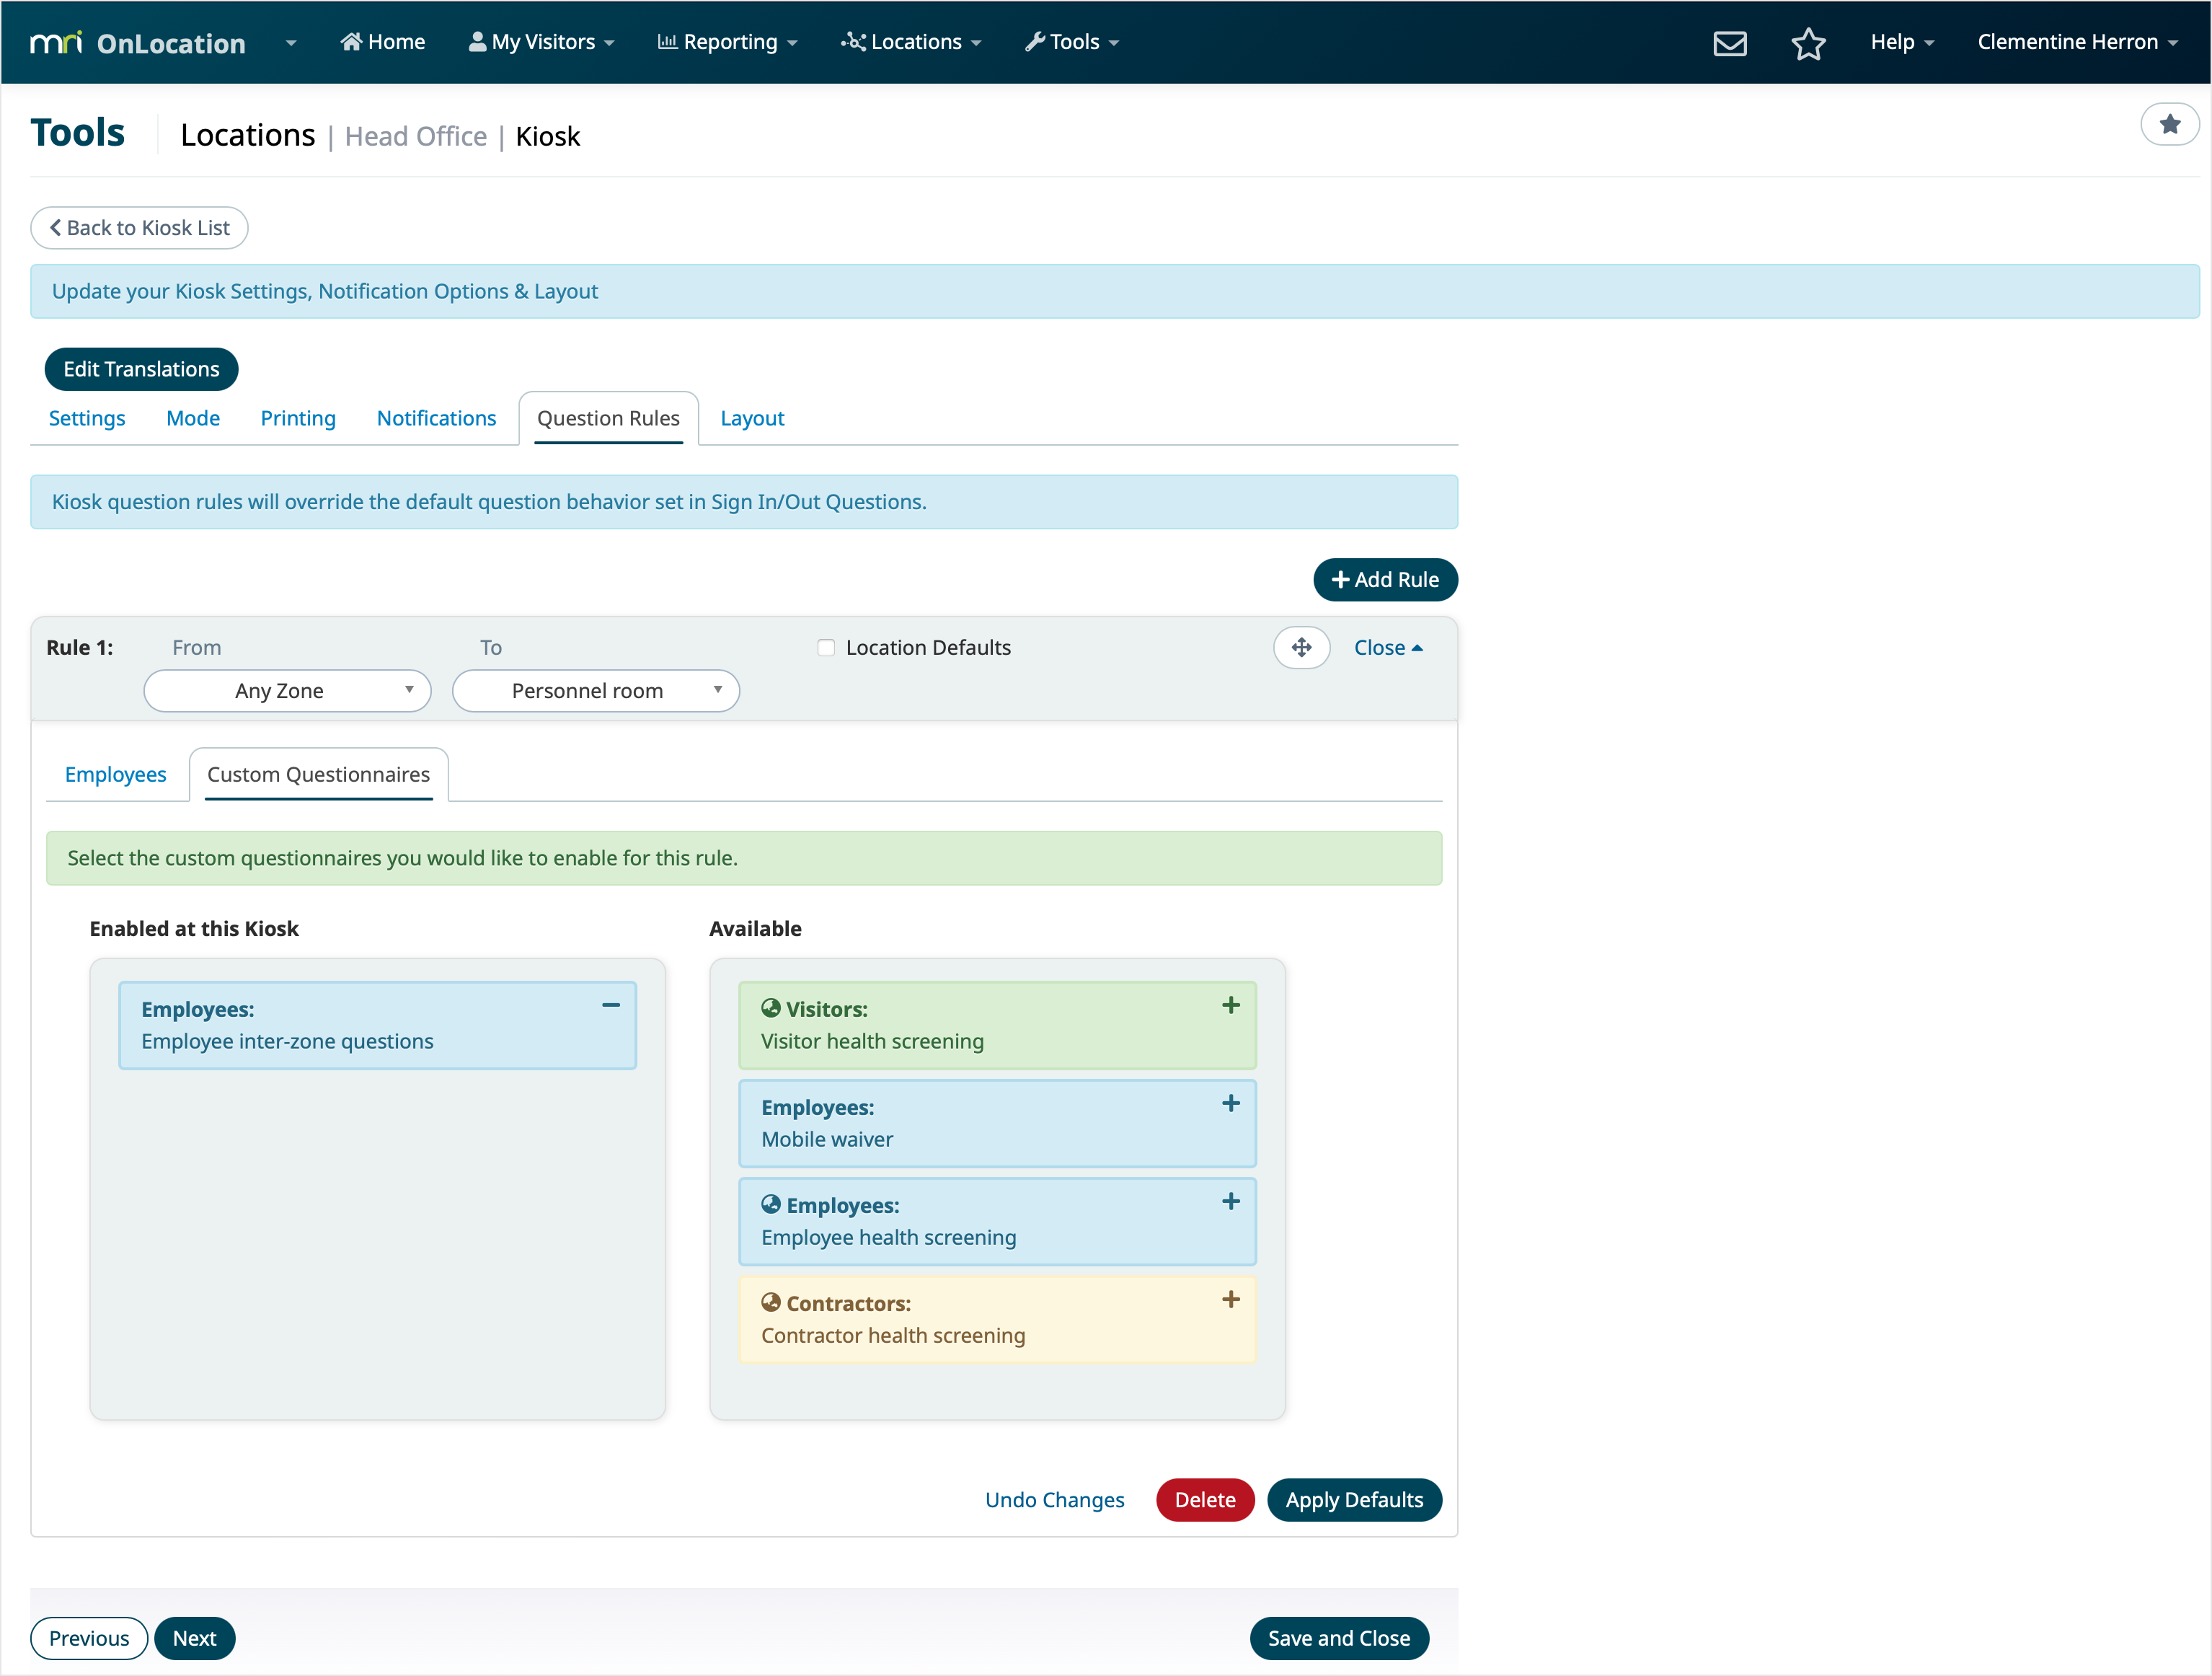Toggle the Location Defaults checkbox
Image resolution: width=2212 pixels, height=1676 pixels.
tap(826, 647)
